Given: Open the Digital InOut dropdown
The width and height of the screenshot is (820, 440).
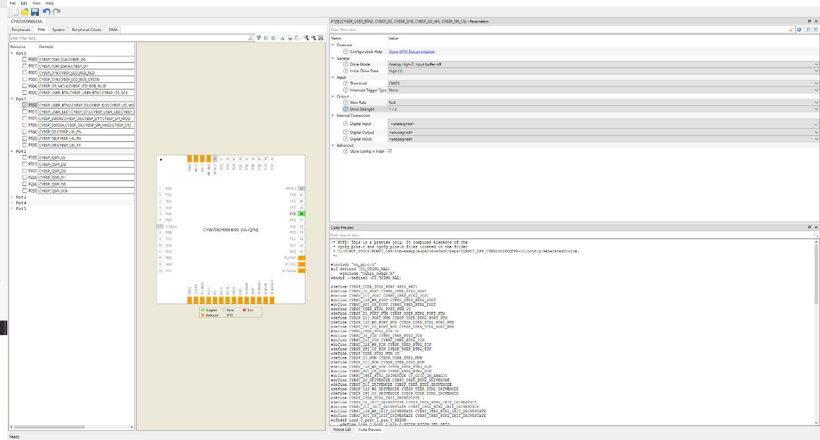Looking at the screenshot, I should click(603, 138).
